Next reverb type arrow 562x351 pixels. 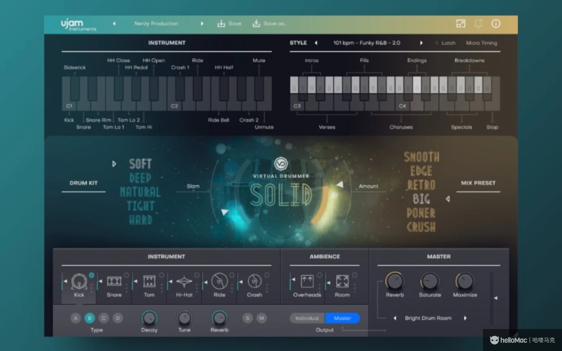coord(465,318)
